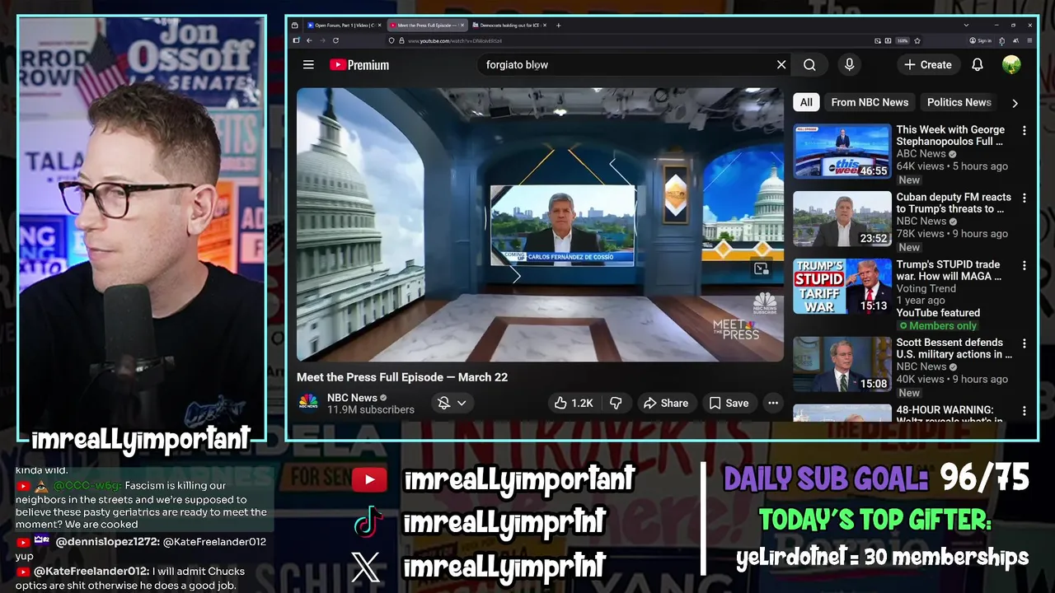Go to YouTube Premium home logo
This screenshot has width=1055, height=593.
pos(359,65)
